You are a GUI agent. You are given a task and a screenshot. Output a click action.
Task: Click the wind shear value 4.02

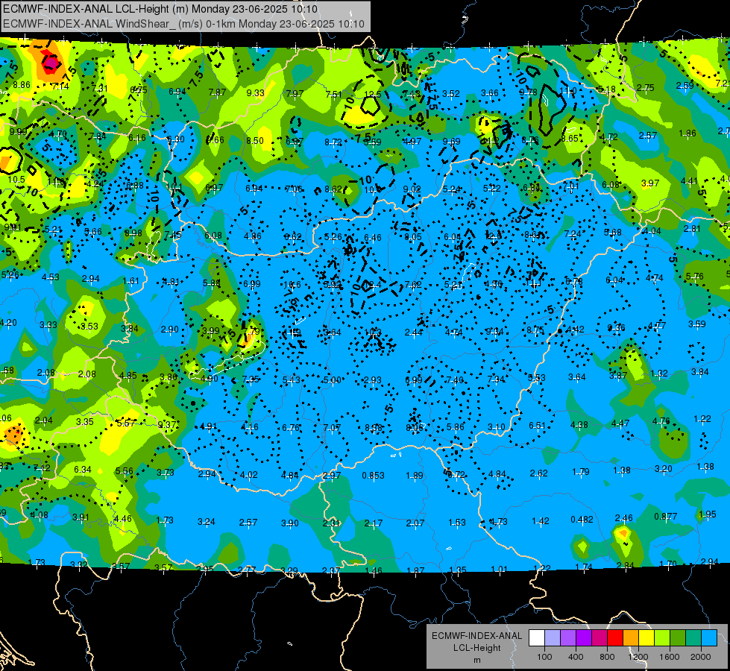click(x=248, y=475)
